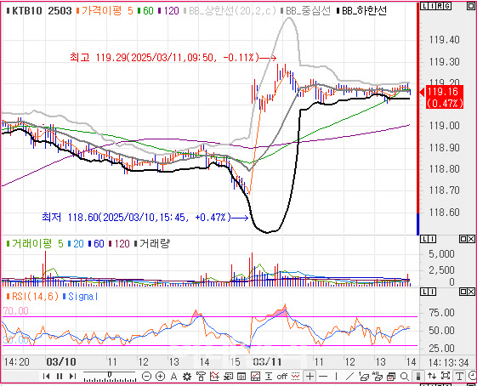Click the L button on RSI panel
The image size is (477, 386).
click(x=424, y=292)
